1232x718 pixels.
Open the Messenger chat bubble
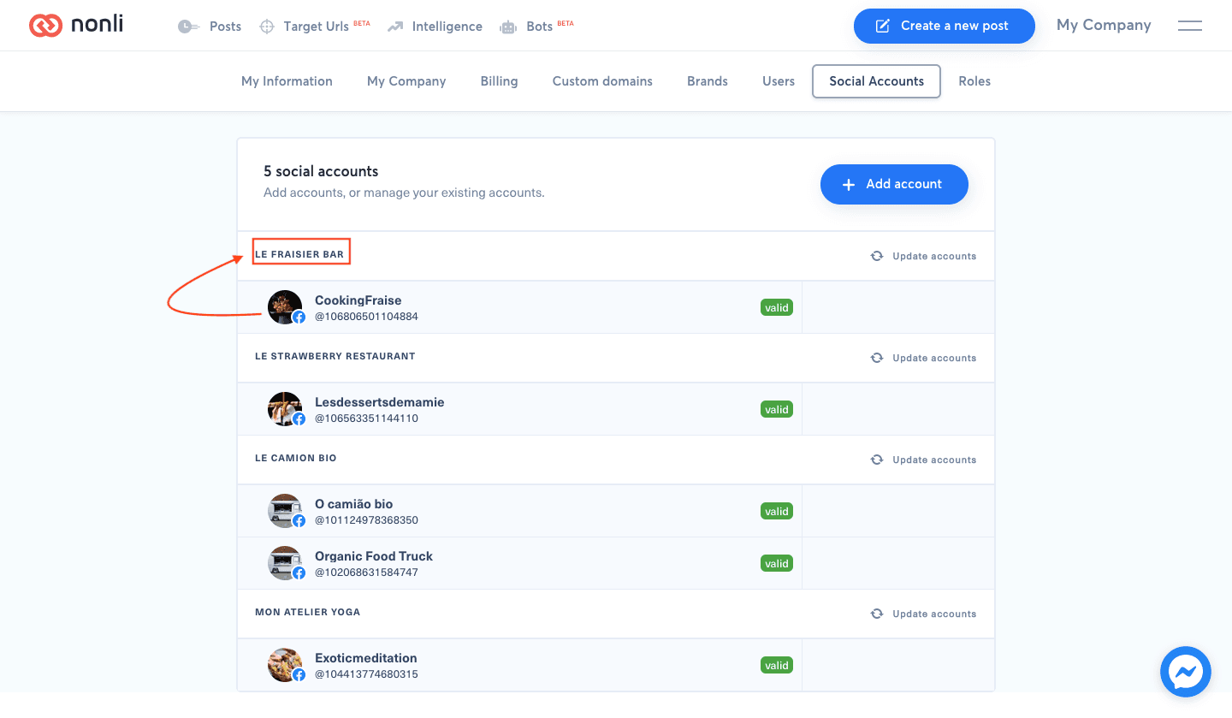[1186, 672]
